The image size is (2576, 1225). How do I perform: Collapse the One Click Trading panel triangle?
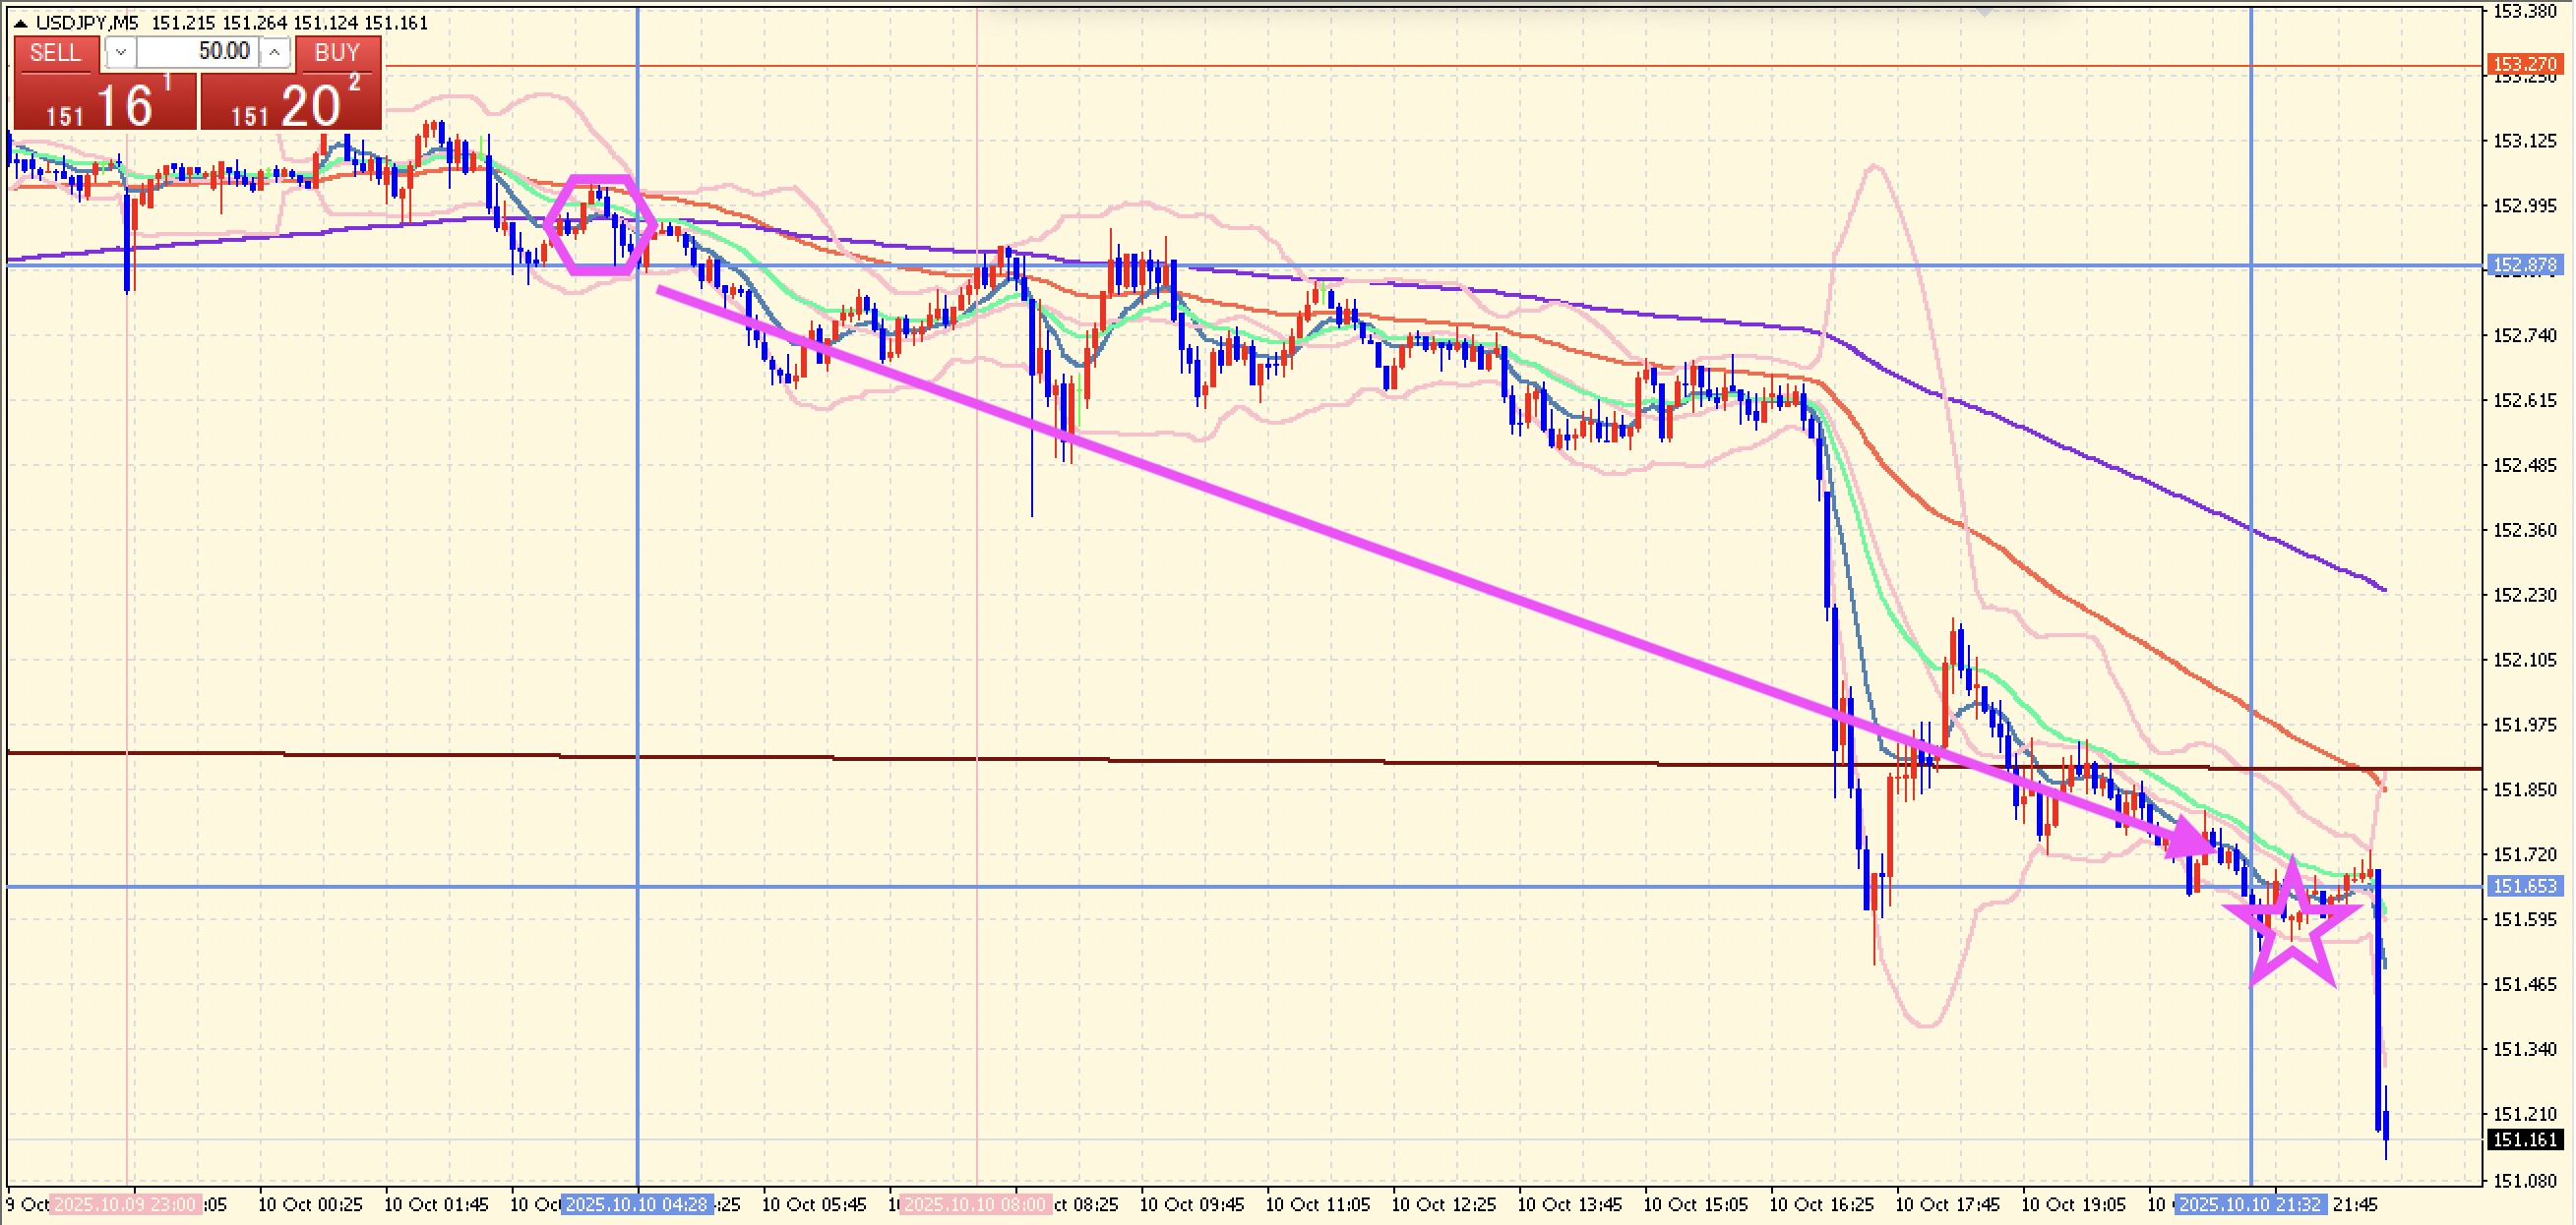pos(19,23)
